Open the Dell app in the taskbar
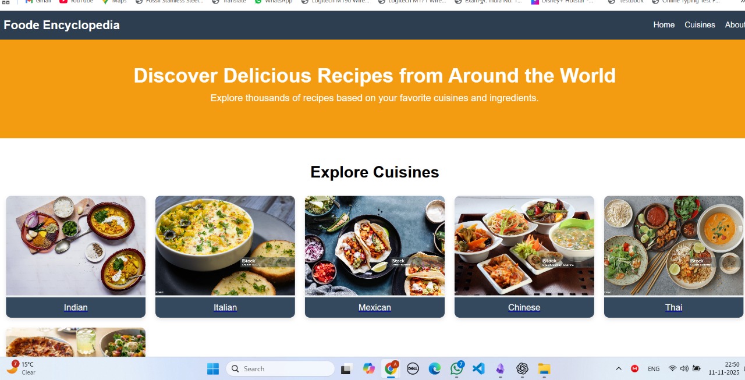The width and height of the screenshot is (745, 380). click(413, 368)
